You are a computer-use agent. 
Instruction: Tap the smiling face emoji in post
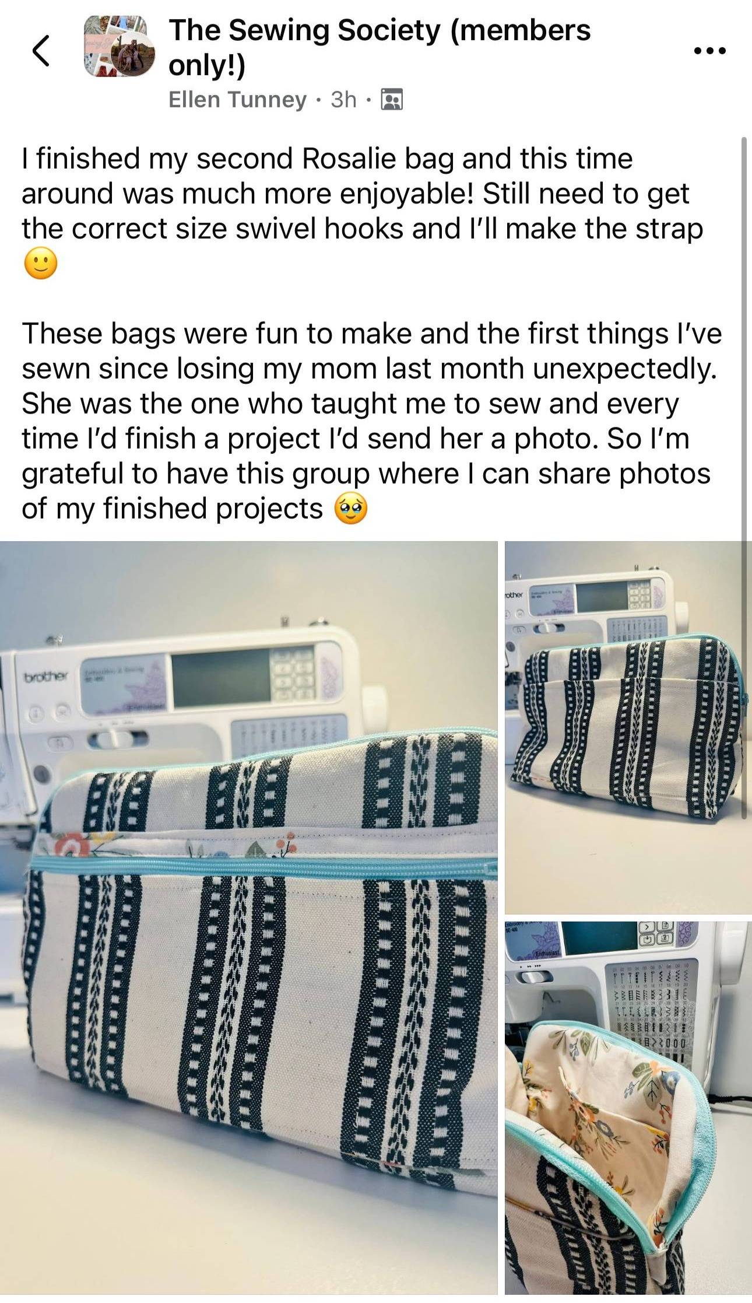tap(40, 264)
